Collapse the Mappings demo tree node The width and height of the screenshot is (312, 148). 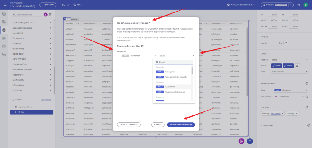tap(12, 107)
